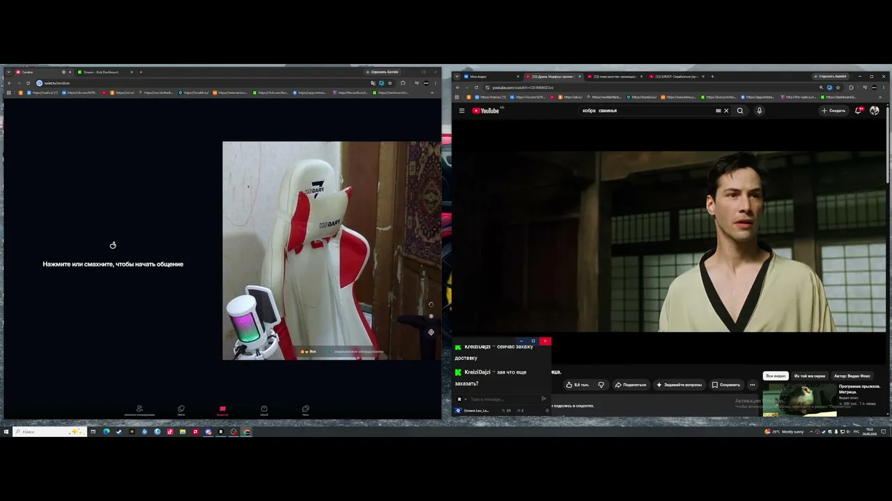Open a new tab in YouTube browser

click(712, 77)
